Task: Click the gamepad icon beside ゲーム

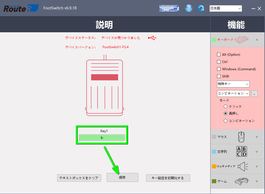Action: (242, 181)
